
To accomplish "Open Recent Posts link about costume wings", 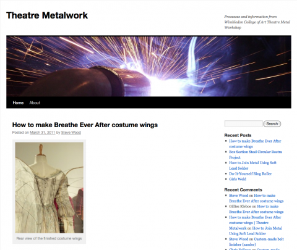I will click(255, 144).
